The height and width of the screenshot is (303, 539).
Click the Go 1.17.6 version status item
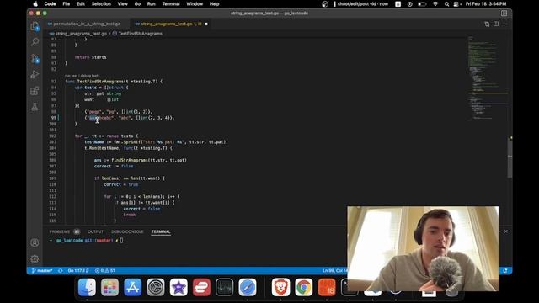78,271
